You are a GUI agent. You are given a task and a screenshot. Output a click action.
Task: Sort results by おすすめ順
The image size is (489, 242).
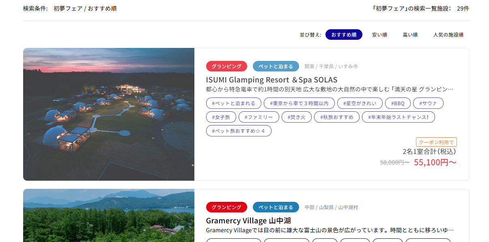[x=344, y=35]
